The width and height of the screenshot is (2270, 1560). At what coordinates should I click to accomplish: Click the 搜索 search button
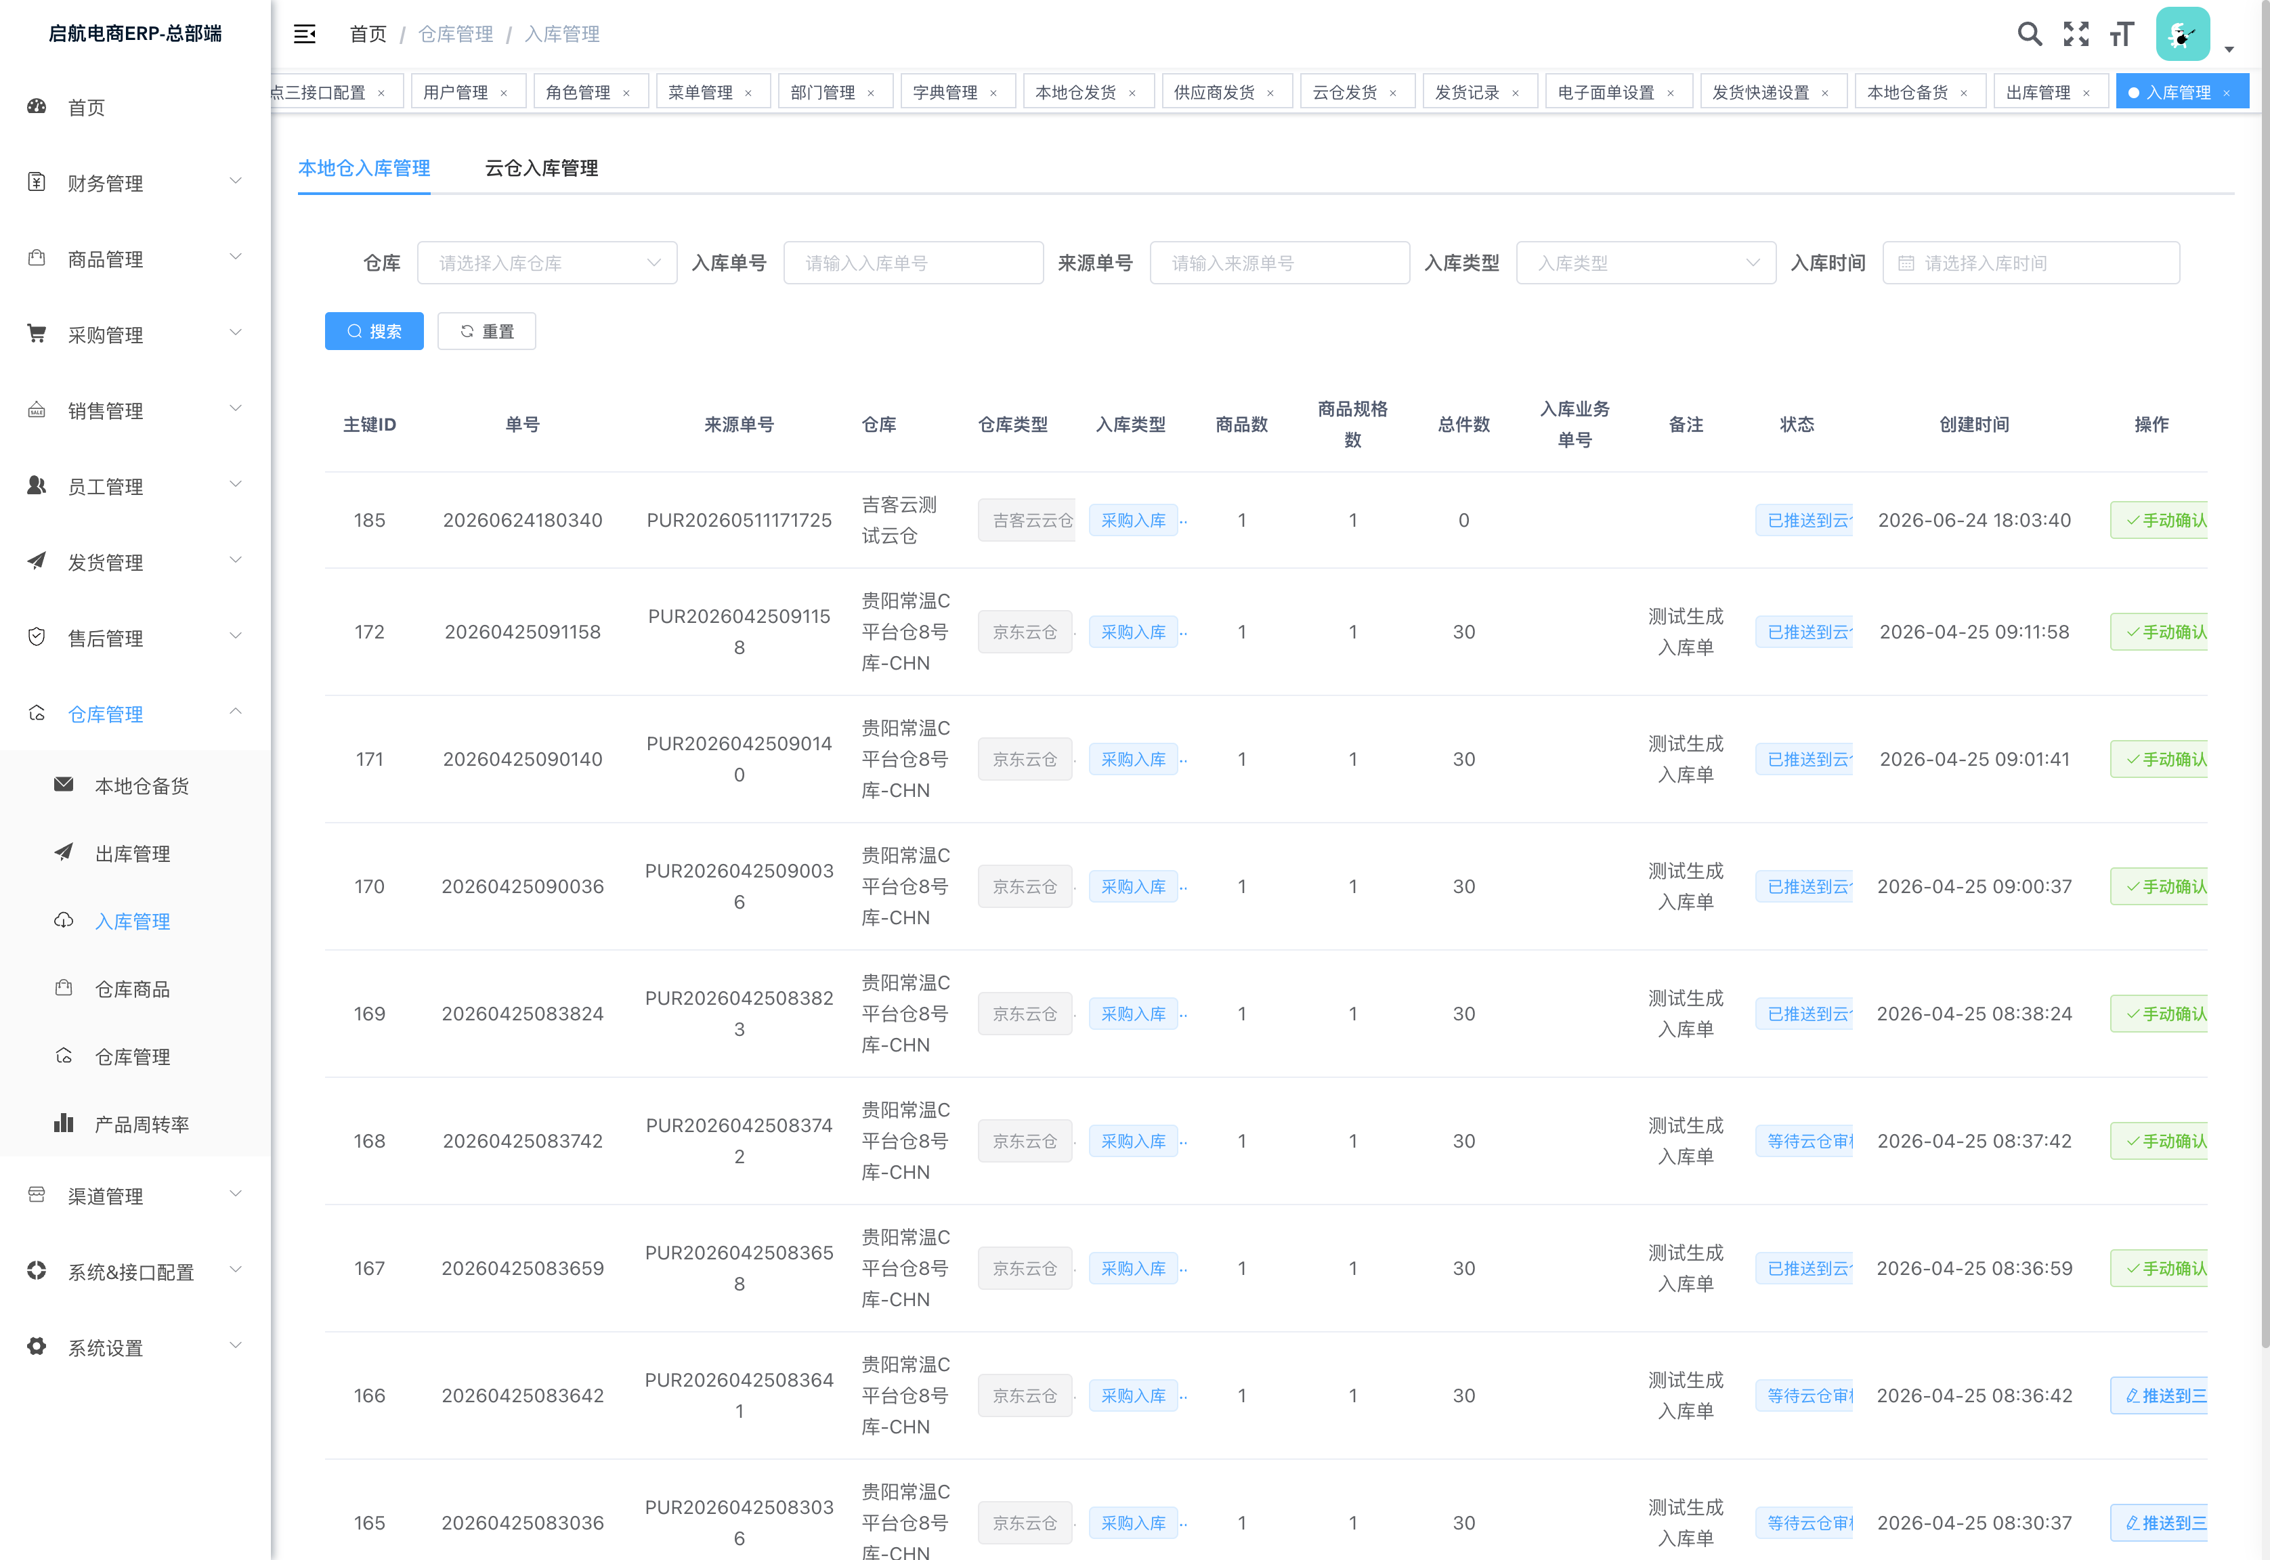(373, 331)
